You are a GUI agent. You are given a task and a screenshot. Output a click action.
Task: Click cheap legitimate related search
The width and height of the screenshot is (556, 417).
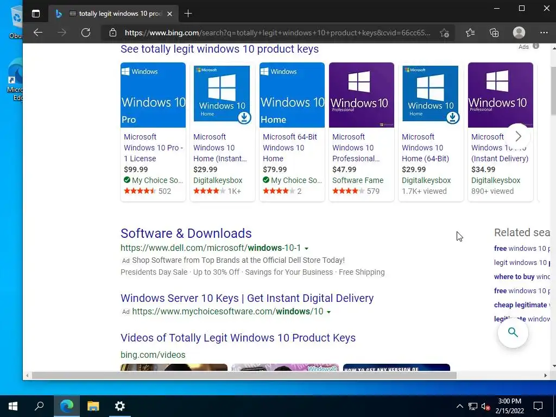[522, 305]
